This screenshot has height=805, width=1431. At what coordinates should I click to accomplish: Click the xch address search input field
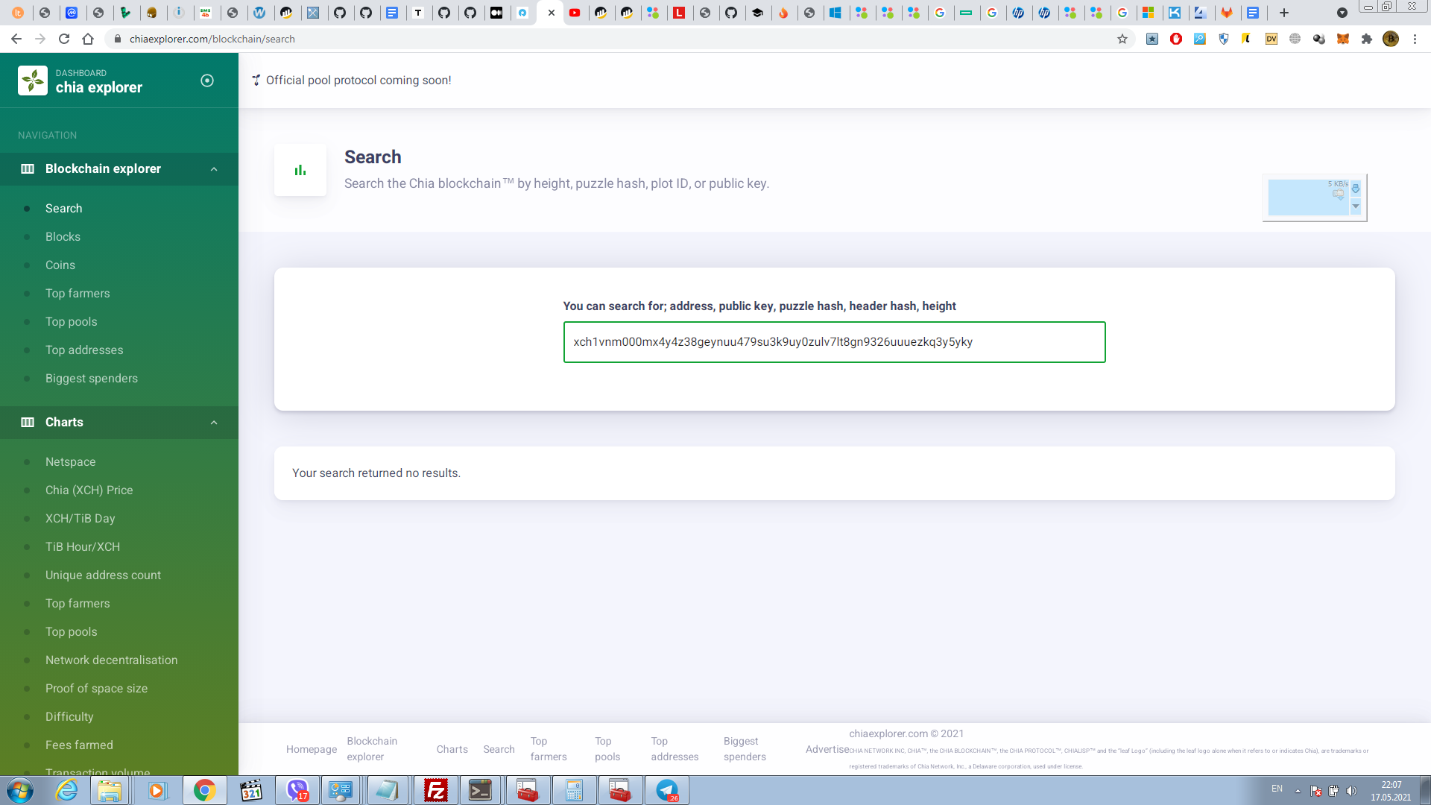coord(834,342)
